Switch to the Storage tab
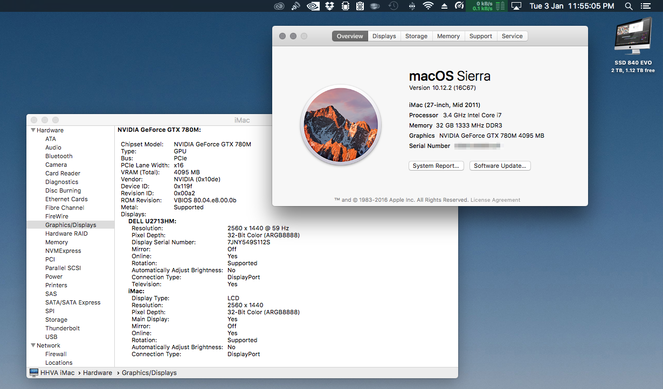Screen dimensions: 663x389 point(416,36)
